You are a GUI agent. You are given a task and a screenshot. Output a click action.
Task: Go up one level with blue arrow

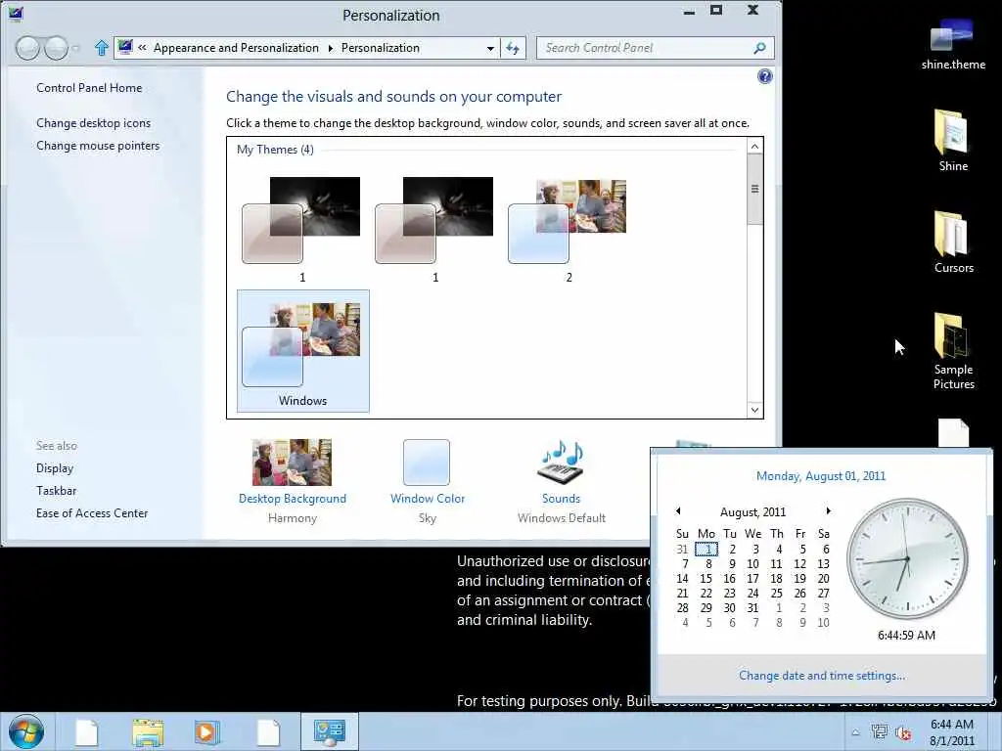(101, 48)
